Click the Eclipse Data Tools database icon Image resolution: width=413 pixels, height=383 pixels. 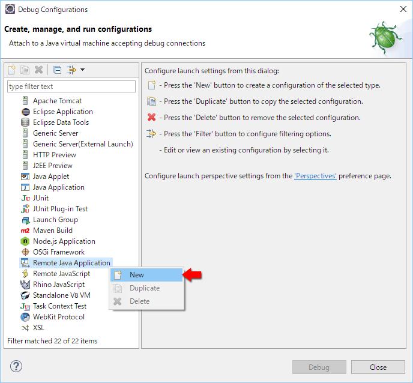pos(25,122)
